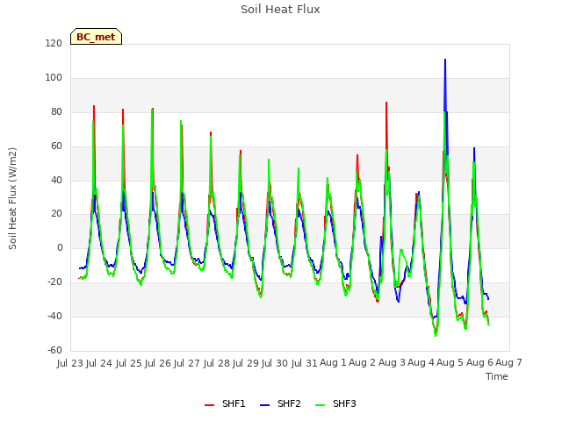Toggle the SHF3 series in the legend
This screenshot has height=421, width=562.
pos(335,403)
